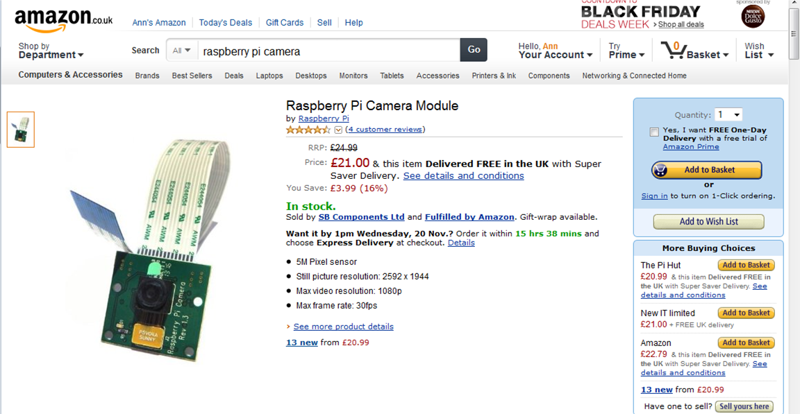The image size is (800, 414).
Task: Open the 4 customer reviews link
Action: (385, 130)
